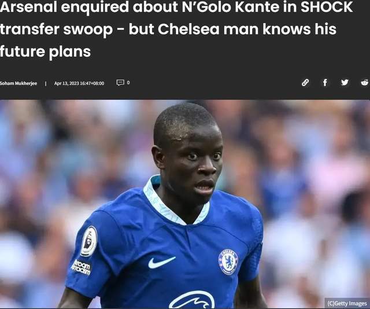370x309 pixels.
Task: Copy the article link via chain icon
Action: tap(305, 83)
